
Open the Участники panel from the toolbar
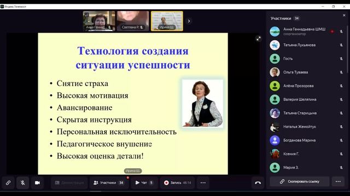[x=109, y=183]
